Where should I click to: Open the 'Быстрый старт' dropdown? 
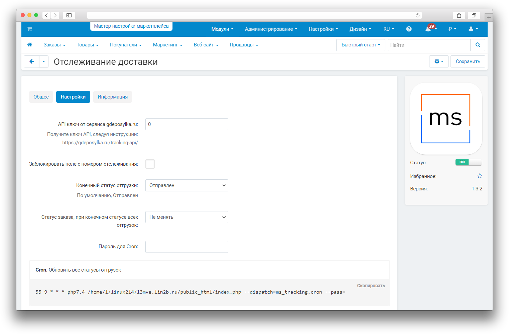pos(360,45)
